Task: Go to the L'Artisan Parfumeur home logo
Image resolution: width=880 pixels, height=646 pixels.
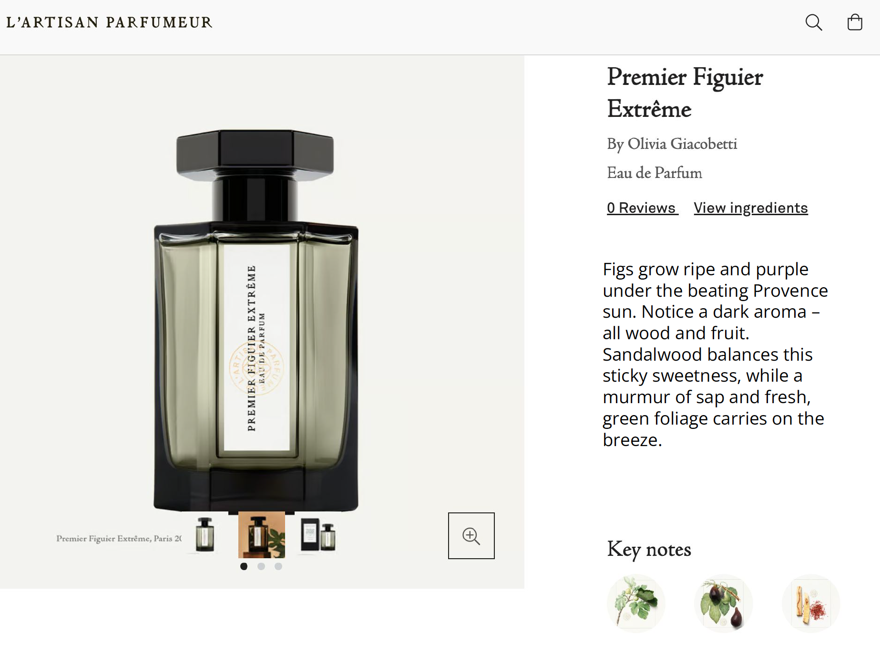Action: [109, 22]
